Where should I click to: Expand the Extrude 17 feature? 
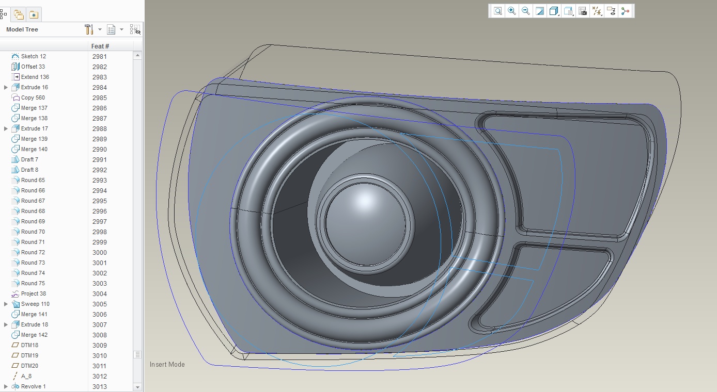point(6,128)
